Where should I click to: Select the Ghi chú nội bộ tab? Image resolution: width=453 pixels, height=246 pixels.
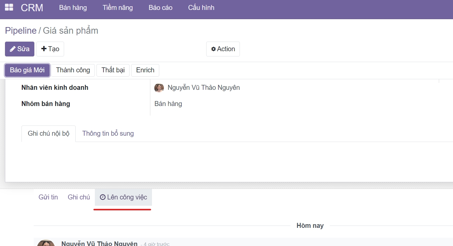(49, 134)
